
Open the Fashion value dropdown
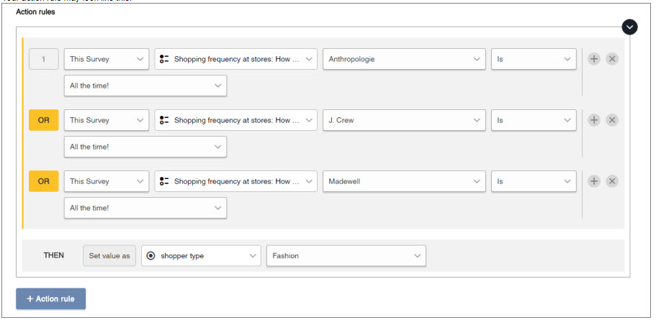click(x=346, y=256)
